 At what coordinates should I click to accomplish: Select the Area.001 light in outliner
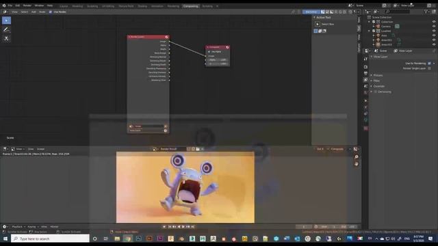click(x=387, y=40)
